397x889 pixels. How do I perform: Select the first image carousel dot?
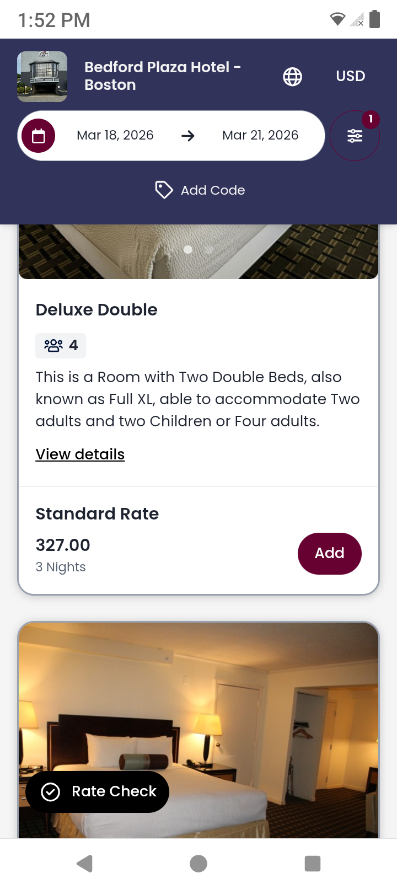click(x=188, y=250)
